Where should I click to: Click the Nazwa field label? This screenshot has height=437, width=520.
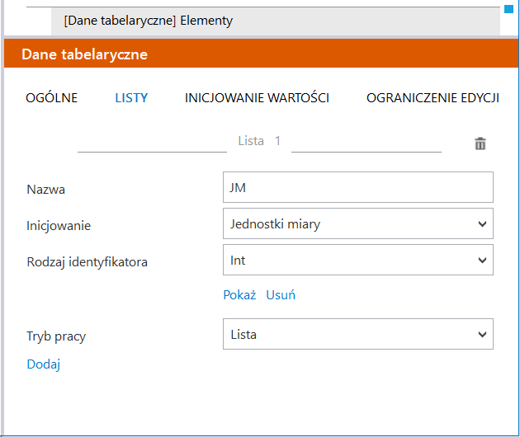[46, 189]
